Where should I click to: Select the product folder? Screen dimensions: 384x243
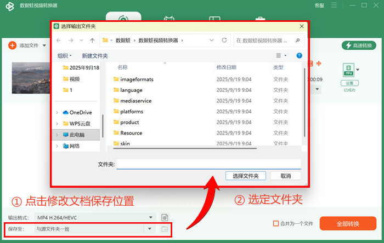tap(126, 122)
